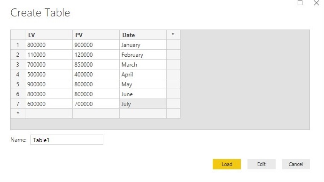This screenshot has width=324, height=182.
Task: Select row header number 3
Action: (x=18, y=65)
